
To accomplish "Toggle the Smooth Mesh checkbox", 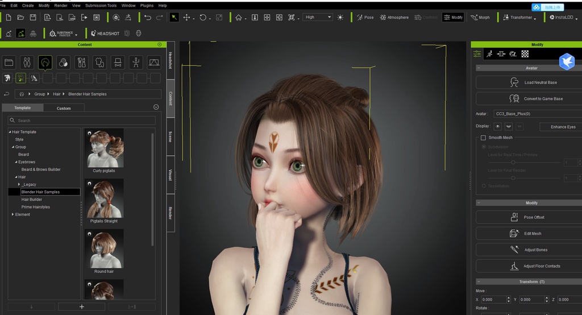I will (x=483, y=138).
